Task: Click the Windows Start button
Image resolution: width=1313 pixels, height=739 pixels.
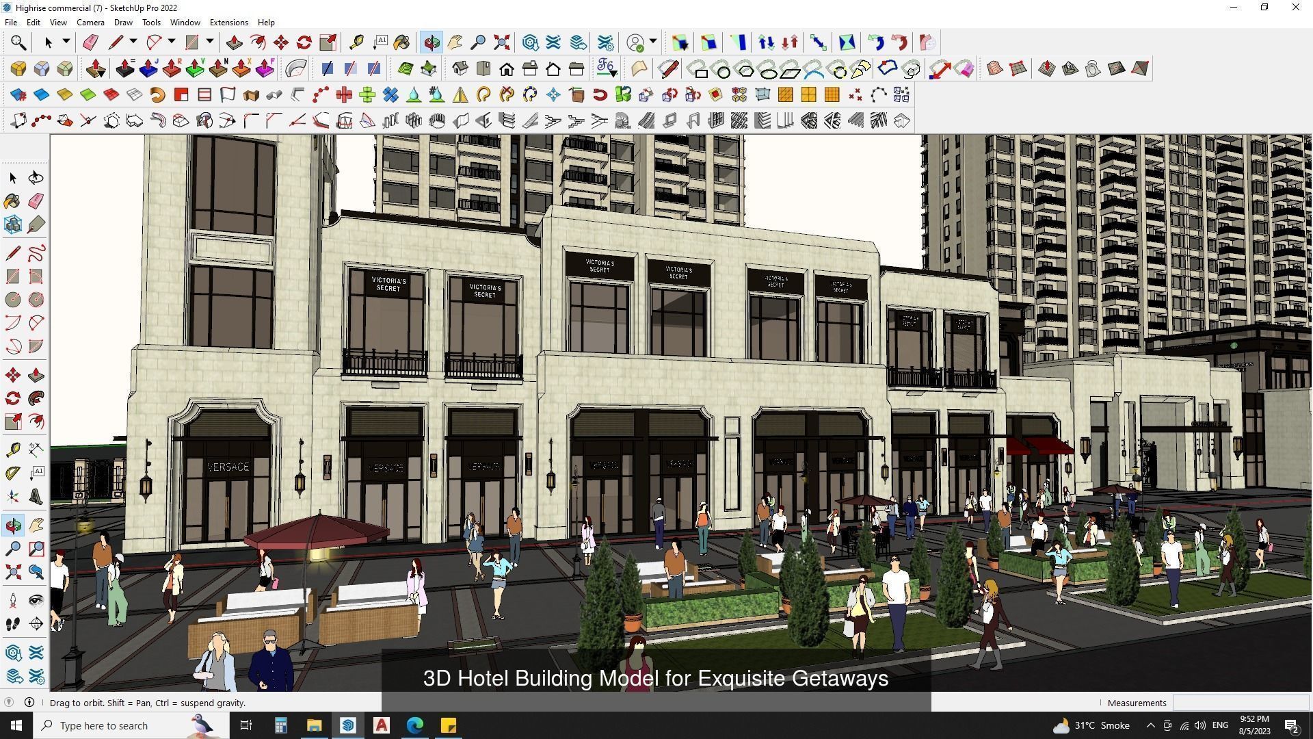Action: 16,725
